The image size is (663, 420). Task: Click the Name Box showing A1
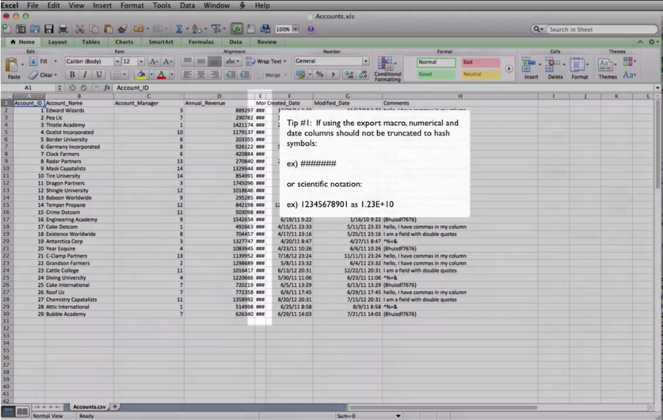[x=28, y=88]
